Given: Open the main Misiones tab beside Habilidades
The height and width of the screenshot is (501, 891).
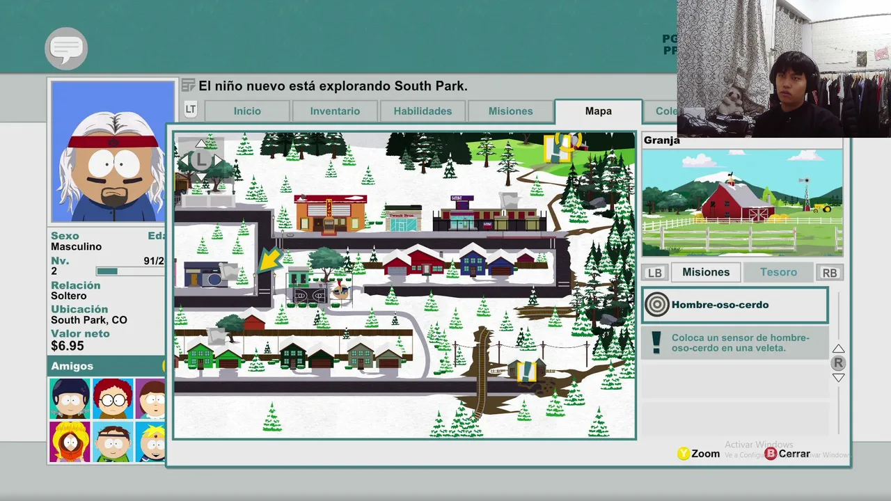Looking at the screenshot, I should click(510, 111).
